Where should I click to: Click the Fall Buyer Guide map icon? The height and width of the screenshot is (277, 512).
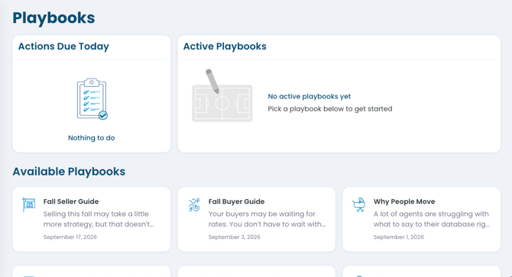[194, 205]
